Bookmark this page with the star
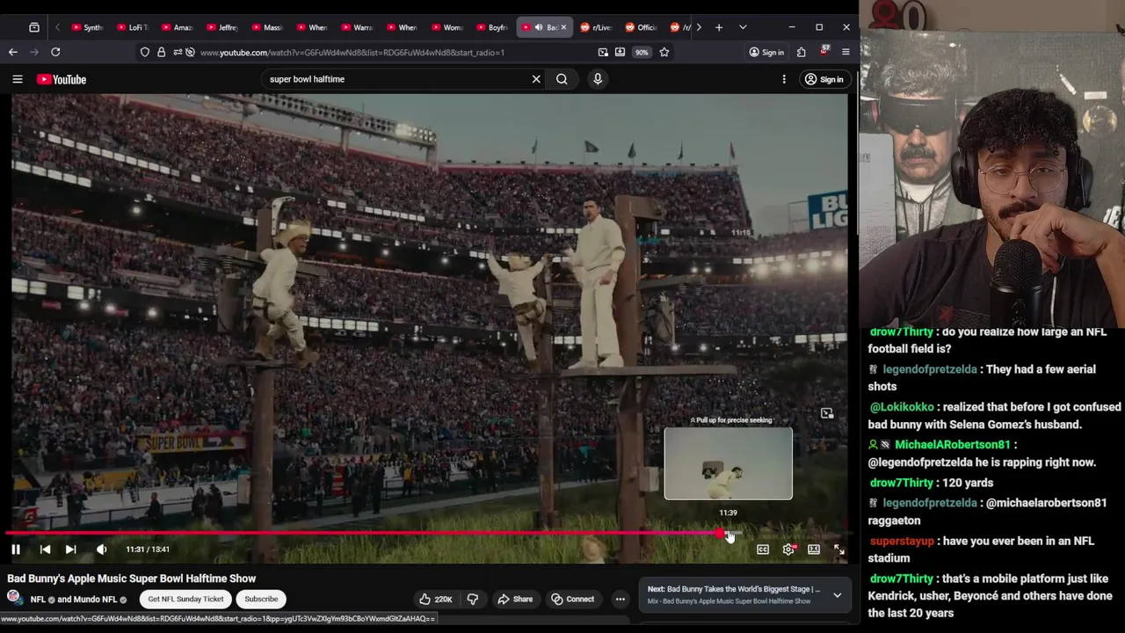The height and width of the screenshot is (633, 1125). coord(664,53)
